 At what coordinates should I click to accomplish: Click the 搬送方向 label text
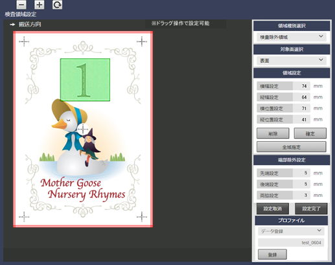coord(30,24)
